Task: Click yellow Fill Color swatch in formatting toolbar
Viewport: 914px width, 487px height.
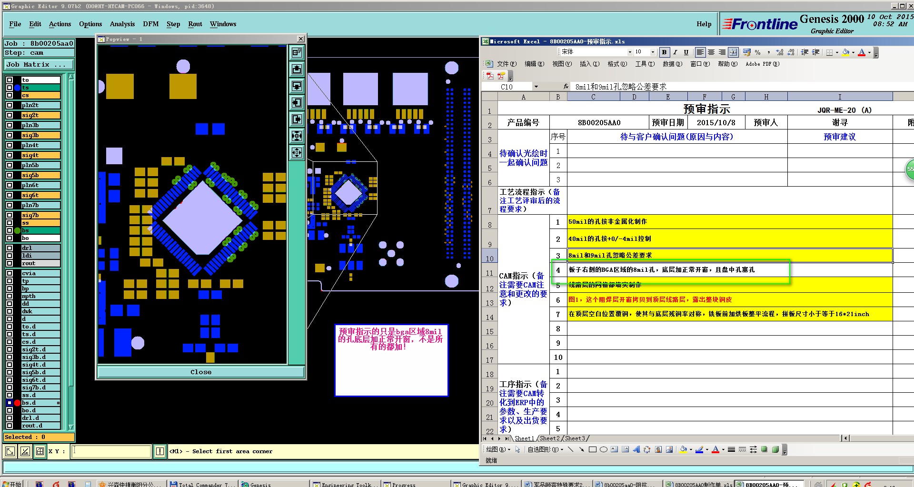Action: click(x=846, y=52)
